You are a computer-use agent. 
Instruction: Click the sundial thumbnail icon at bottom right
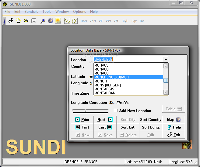point(187,145)
